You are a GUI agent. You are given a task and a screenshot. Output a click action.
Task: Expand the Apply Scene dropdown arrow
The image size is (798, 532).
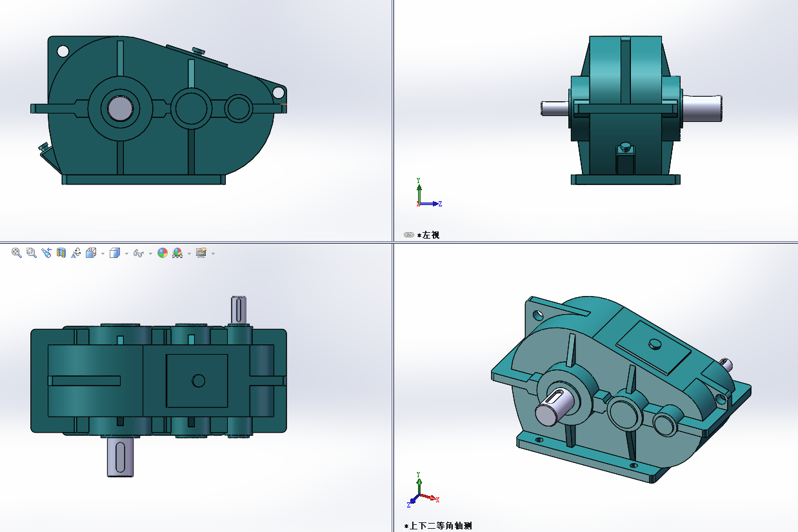click(189, 253)
